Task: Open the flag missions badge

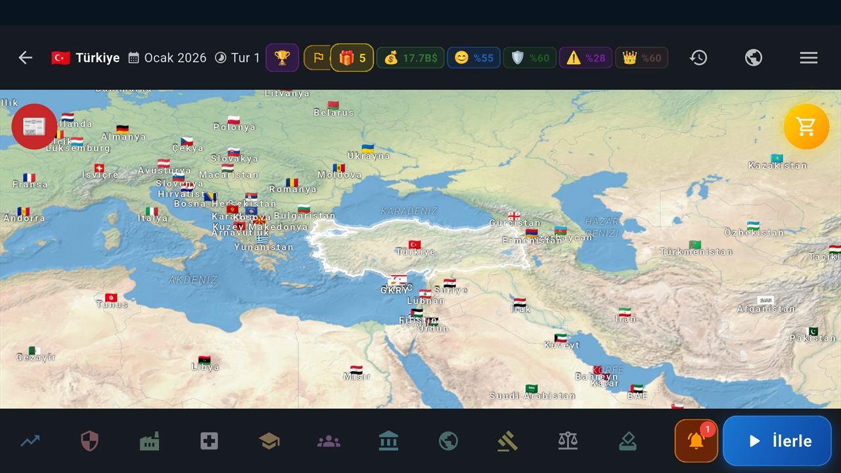Action: coord(318,58)
